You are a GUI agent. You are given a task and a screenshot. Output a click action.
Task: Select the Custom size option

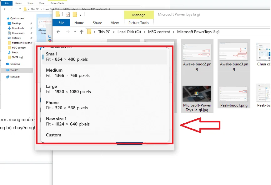pyautogui.click(x=105, y=135)
